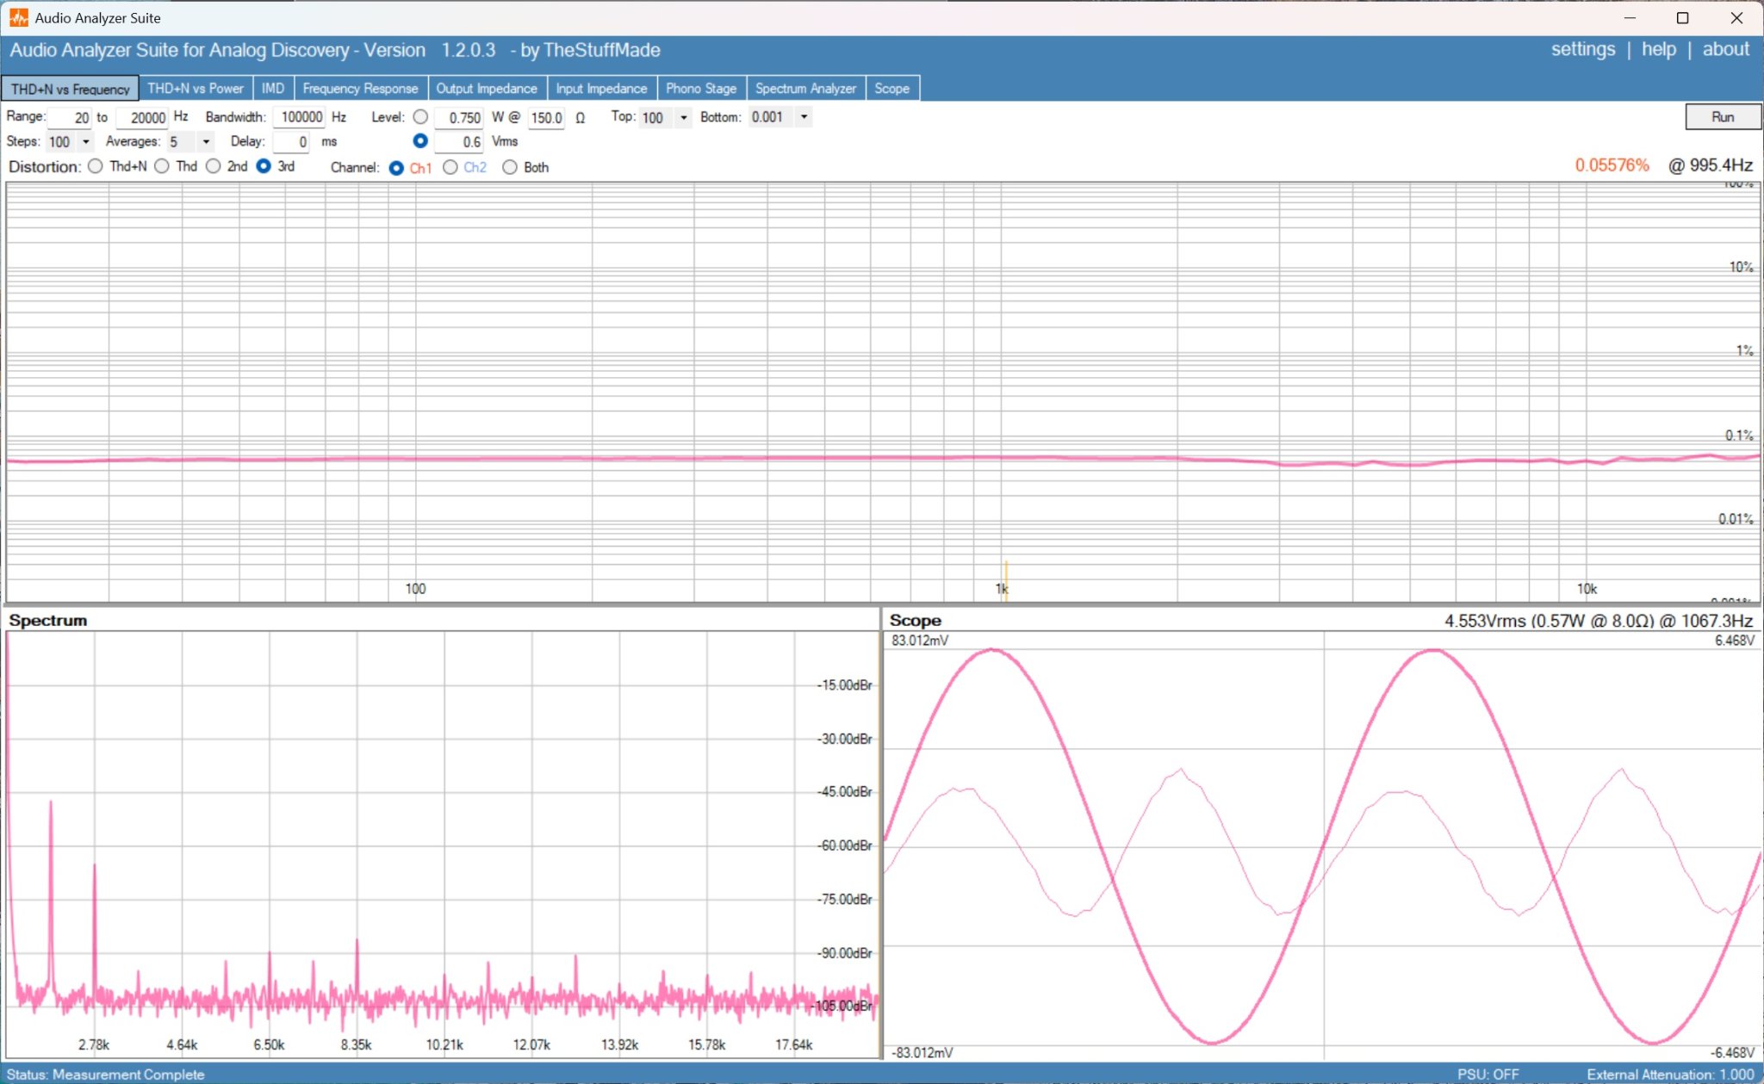Click the 100 label on distortion graph
1764x1084 pixels.
[415, 589]
